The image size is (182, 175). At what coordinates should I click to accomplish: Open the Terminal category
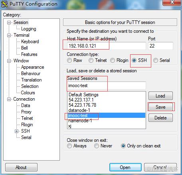click(22, 35)
